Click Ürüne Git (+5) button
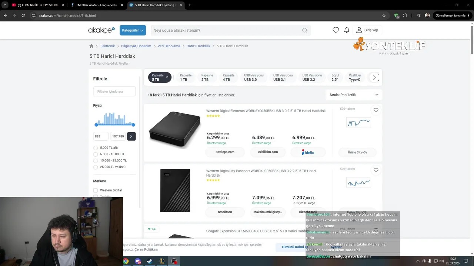The width and height of the screenshot is (474, 266). tap(357, 152)
